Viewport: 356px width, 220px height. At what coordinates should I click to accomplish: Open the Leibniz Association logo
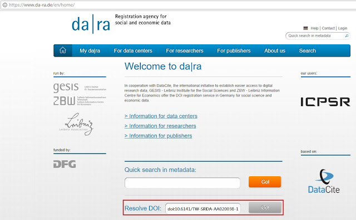coord(77,124)
